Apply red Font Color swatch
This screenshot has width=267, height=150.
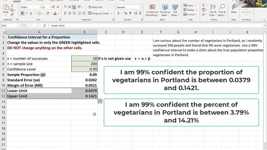tap(55, 13)
